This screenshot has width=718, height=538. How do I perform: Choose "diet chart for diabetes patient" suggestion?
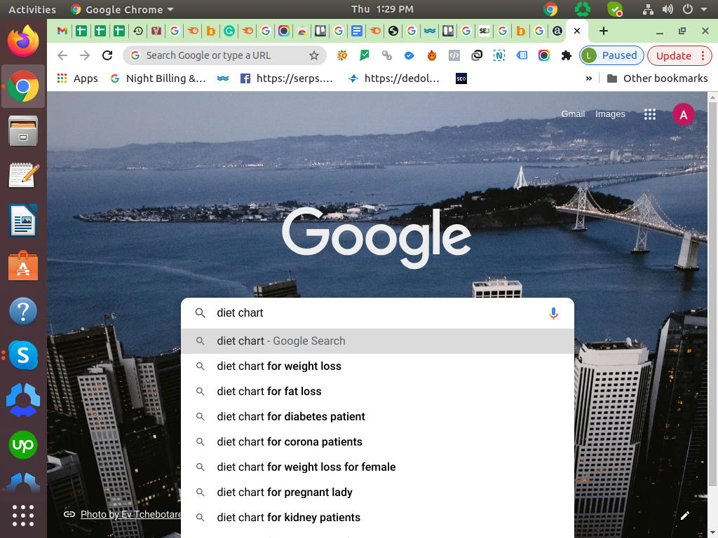[291, 417]
